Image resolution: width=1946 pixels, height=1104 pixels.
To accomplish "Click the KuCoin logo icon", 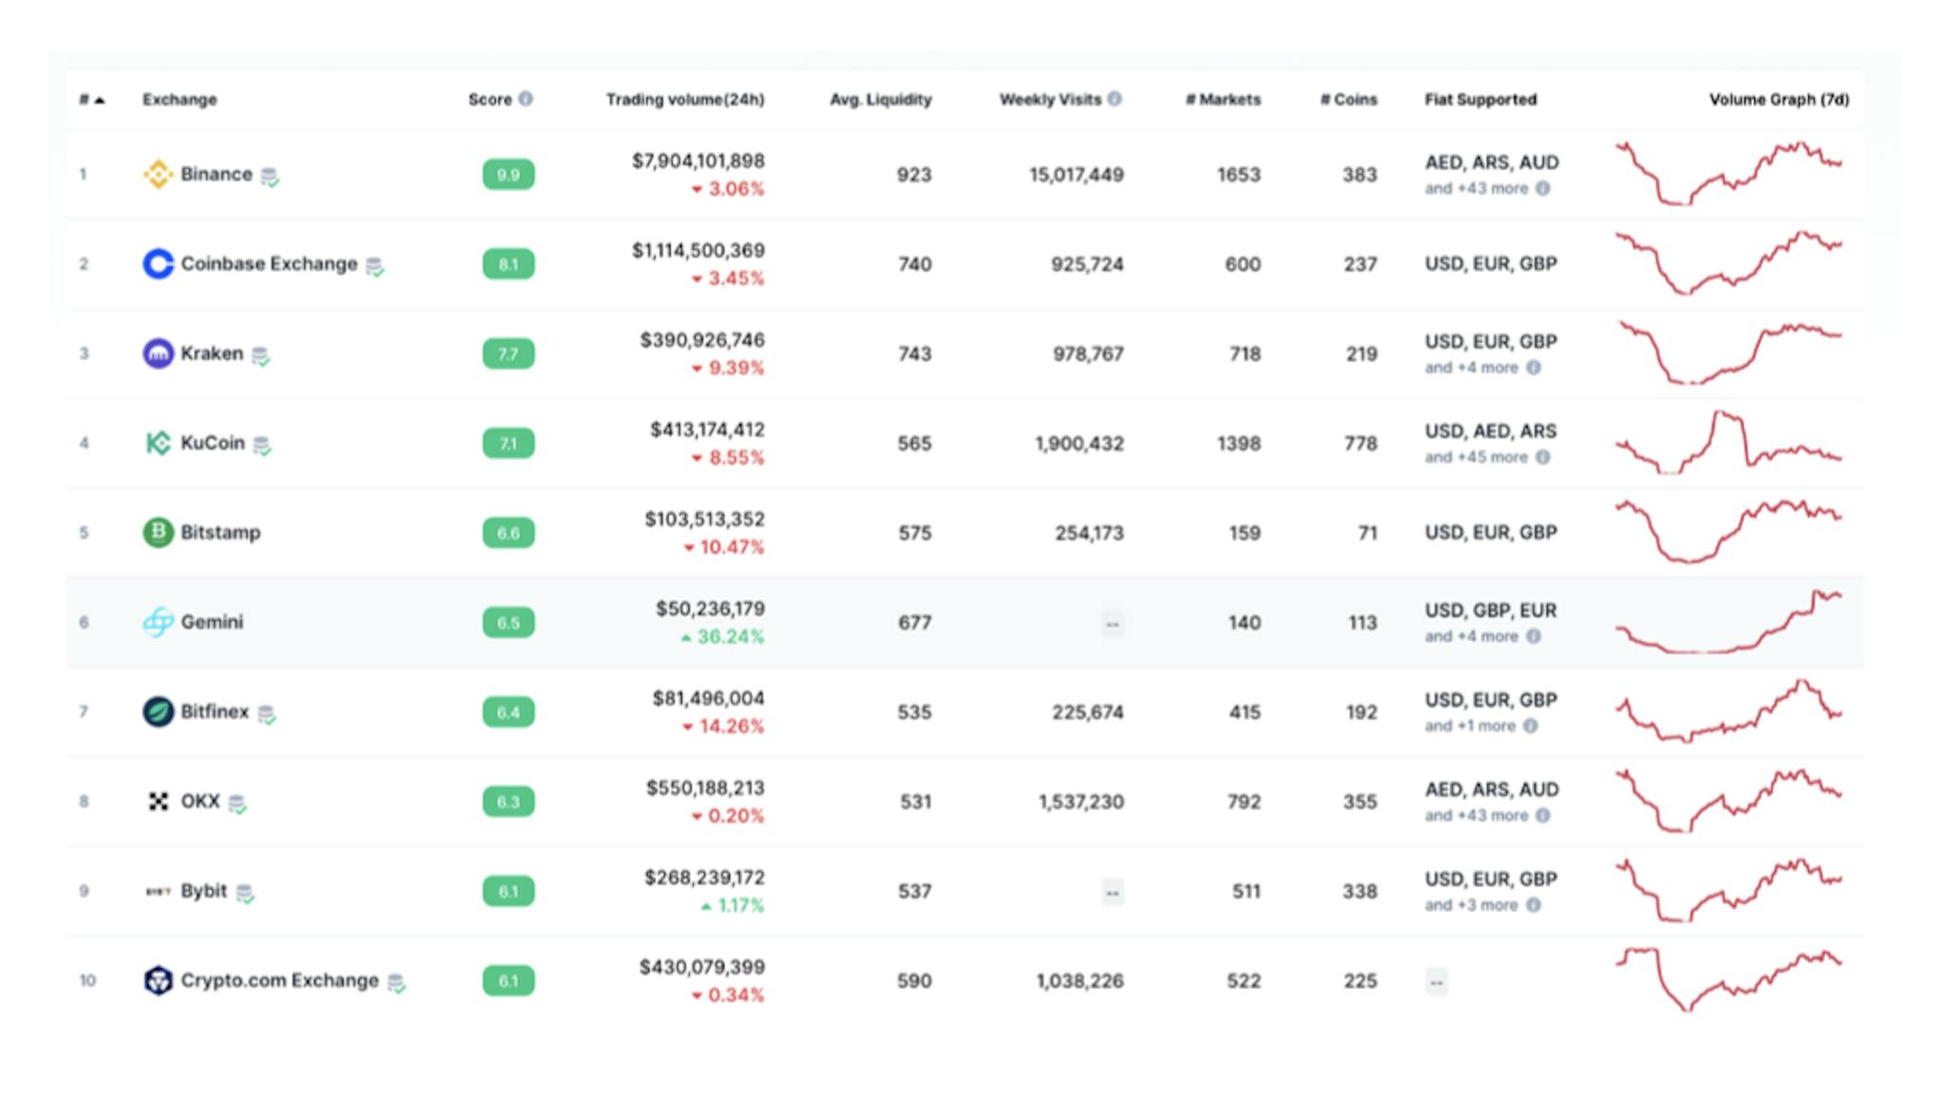I will pos(158,443).
